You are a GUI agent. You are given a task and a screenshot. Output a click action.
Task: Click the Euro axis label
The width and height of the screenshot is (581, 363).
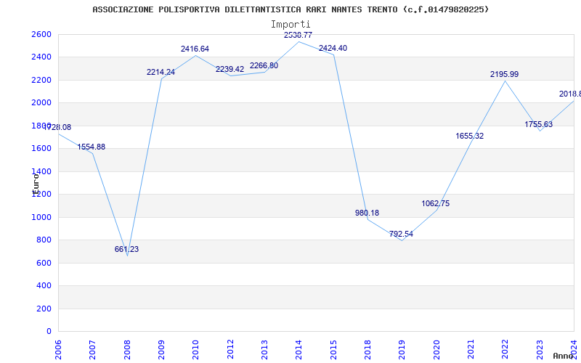tap(36, 184)
